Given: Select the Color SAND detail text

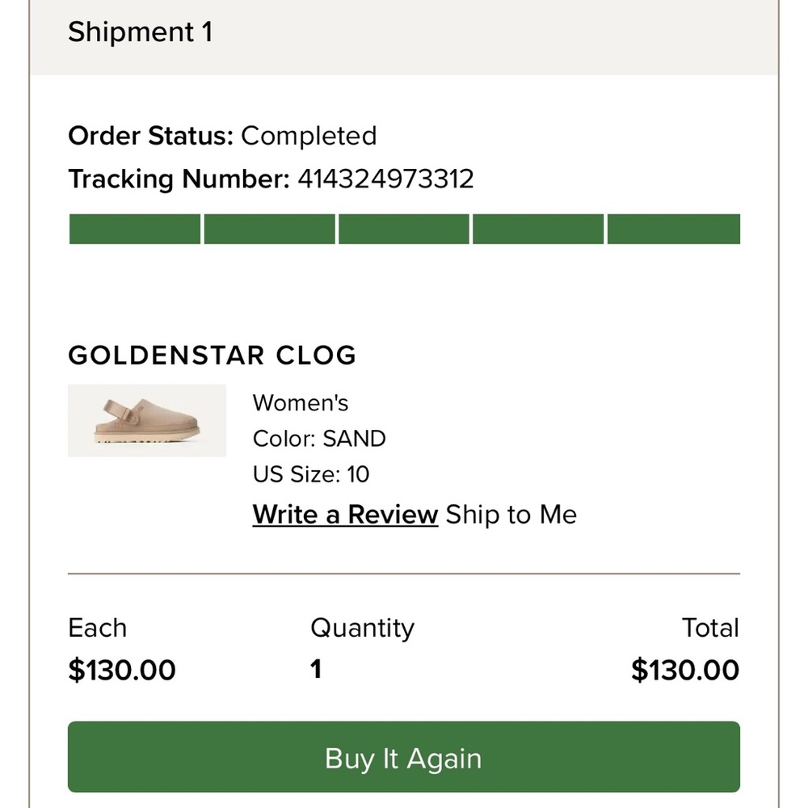Looking at the screenshot, I should pos(318,439).
